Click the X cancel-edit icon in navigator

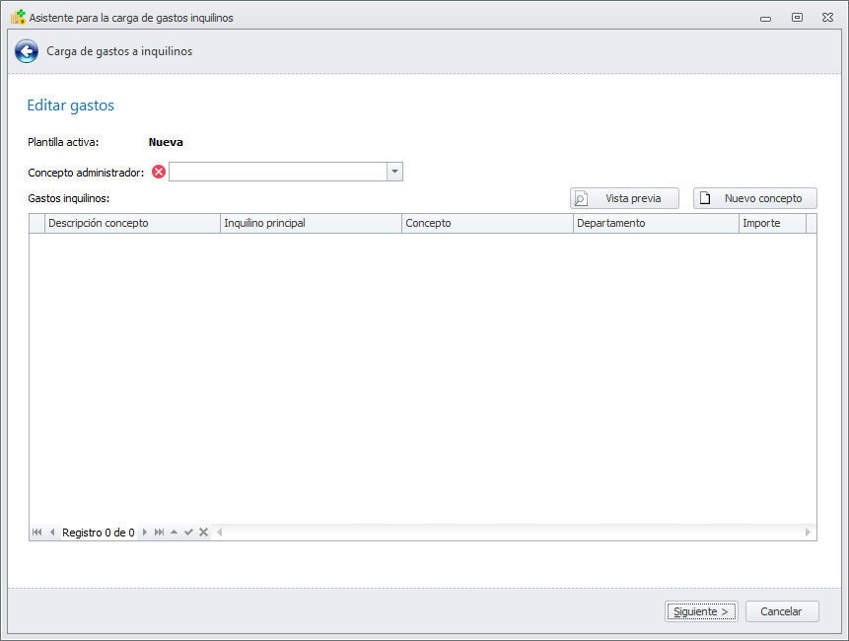[x=203, y=533]
